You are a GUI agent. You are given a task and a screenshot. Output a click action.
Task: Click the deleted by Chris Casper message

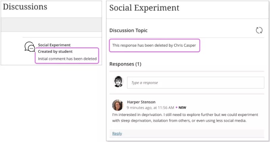point(154,45)
